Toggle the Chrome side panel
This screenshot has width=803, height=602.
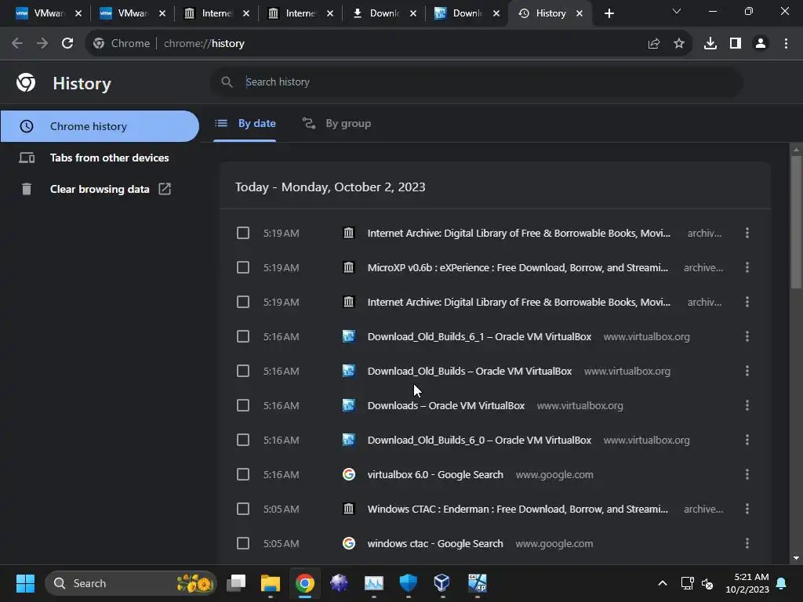tap(736, 44)
